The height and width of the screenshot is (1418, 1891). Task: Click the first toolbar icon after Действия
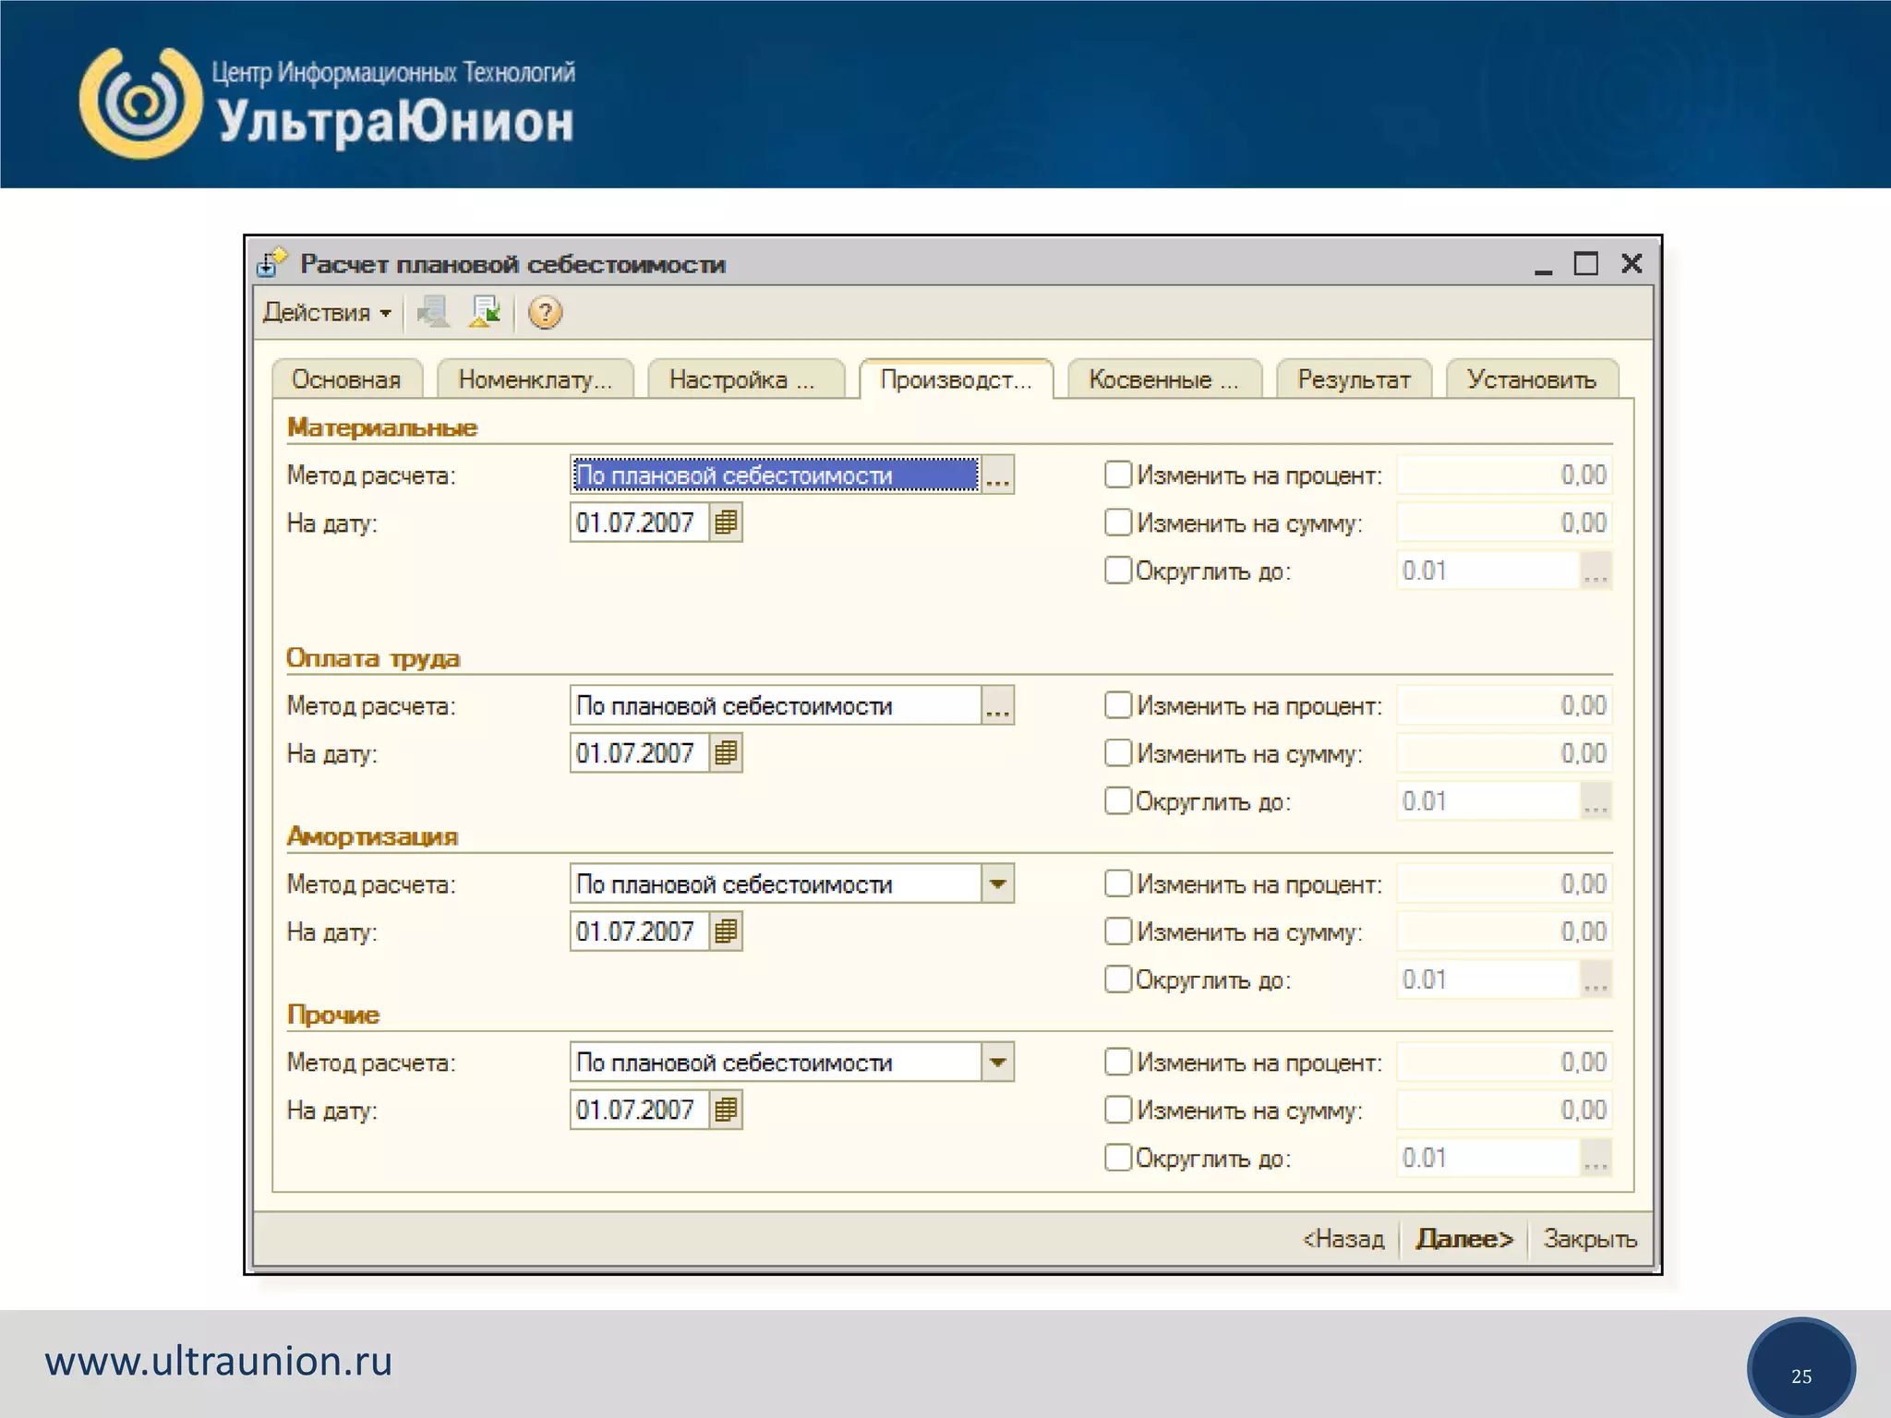coord(433,313)
